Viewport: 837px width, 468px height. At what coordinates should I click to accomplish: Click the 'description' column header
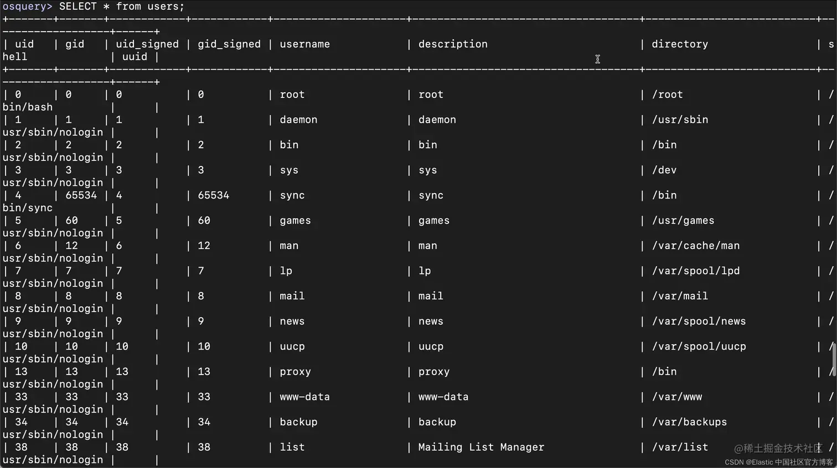tap(453, 44)
